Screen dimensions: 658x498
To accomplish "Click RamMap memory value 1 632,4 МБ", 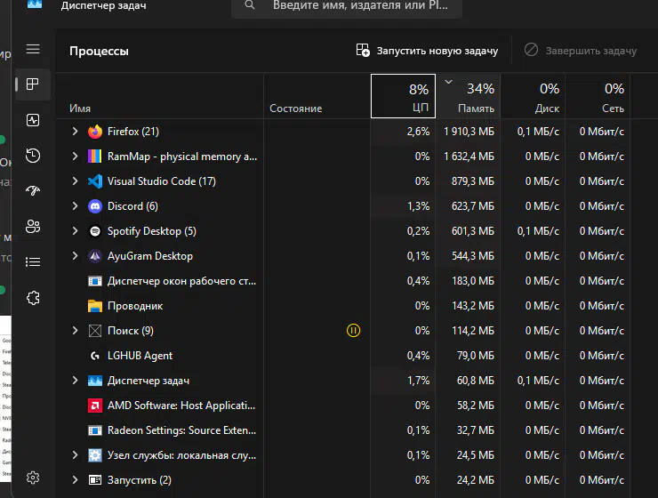I will [x=469, y=157].
